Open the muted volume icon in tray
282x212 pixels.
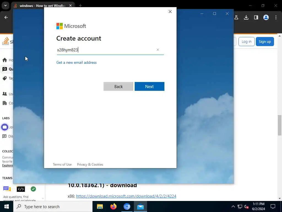coord(246,206)
